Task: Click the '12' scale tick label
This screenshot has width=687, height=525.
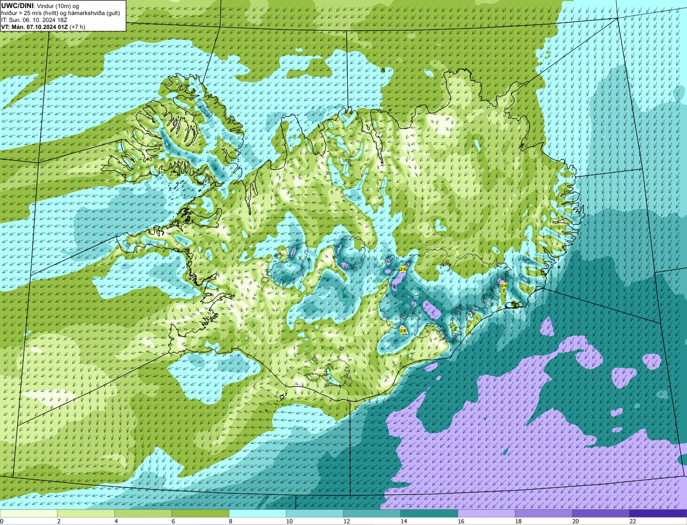Action: [x=346, y=521]
